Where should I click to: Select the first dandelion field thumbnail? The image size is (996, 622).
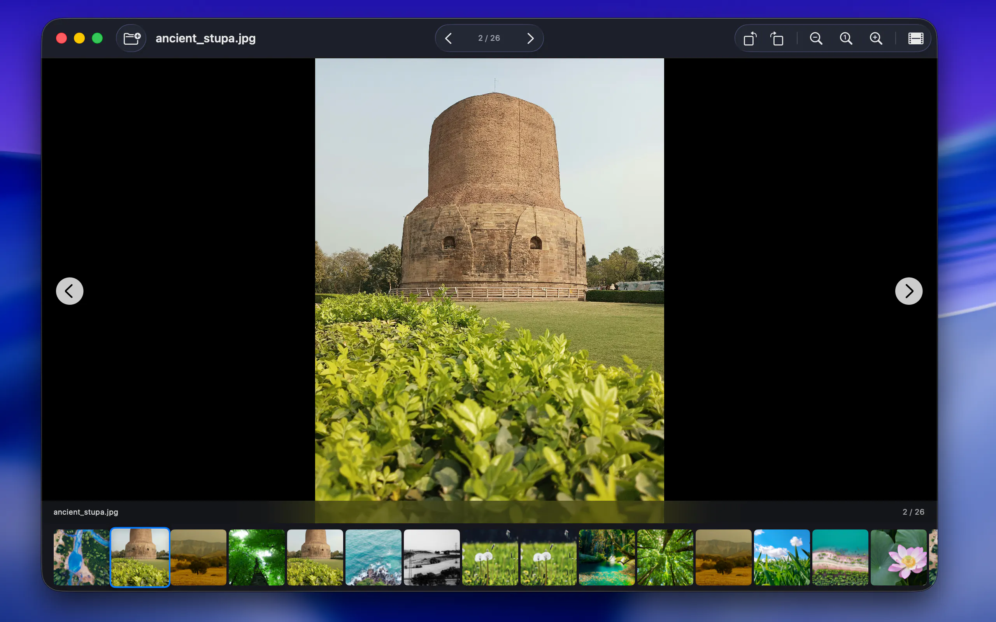coord(490,557)
